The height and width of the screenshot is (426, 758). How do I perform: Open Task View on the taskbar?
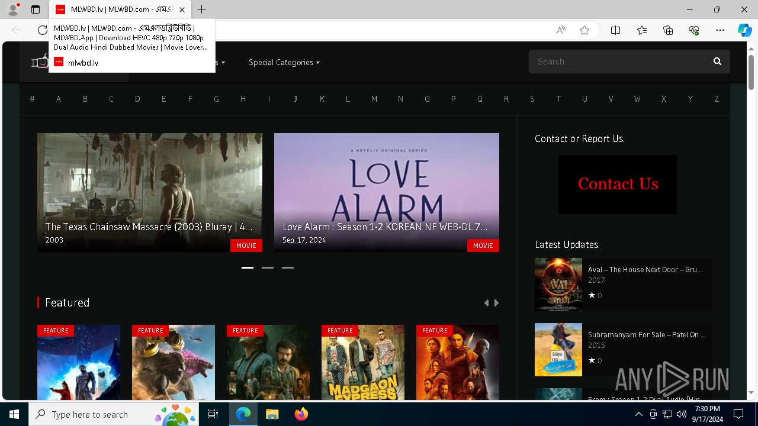click(x=213, y=414)
